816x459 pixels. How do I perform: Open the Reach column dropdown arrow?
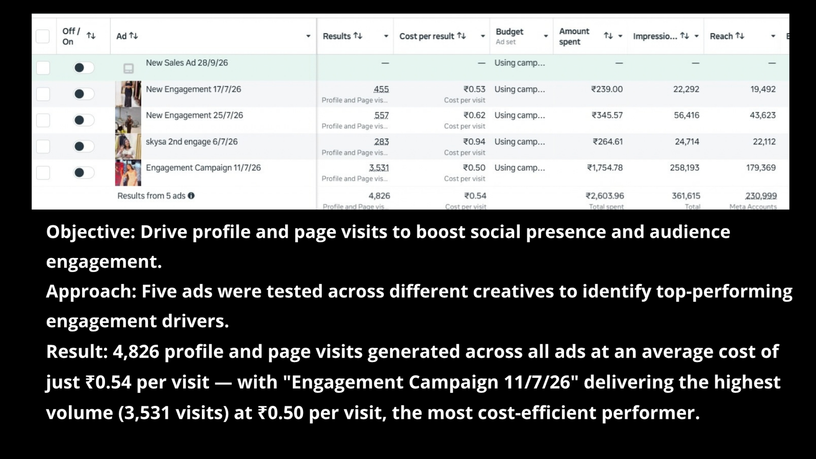773,36
